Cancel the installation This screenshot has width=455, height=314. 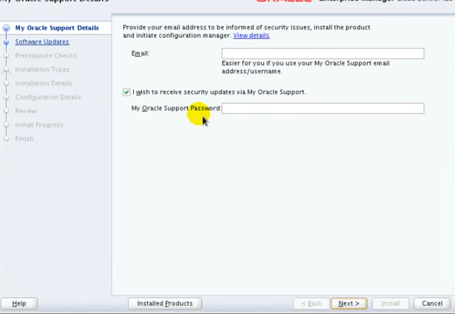click(x=432, y=303)
